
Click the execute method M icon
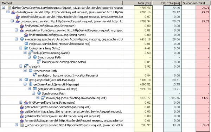22,39
